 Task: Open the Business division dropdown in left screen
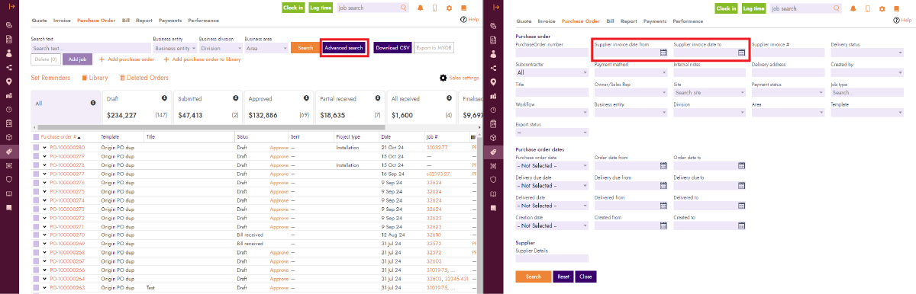click(220, 47)
